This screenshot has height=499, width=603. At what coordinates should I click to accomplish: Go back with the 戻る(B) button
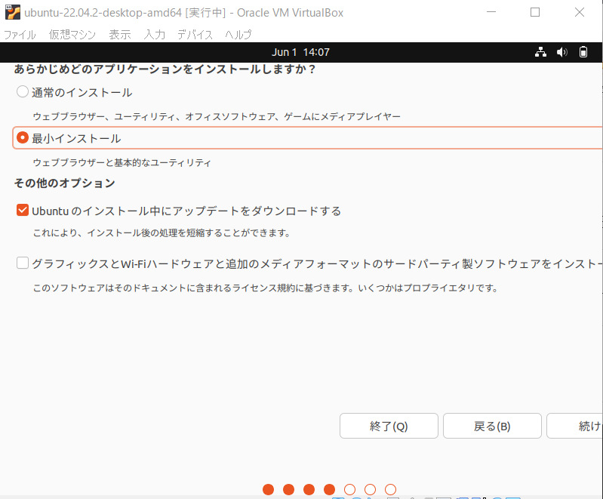(x=492, y=426)
